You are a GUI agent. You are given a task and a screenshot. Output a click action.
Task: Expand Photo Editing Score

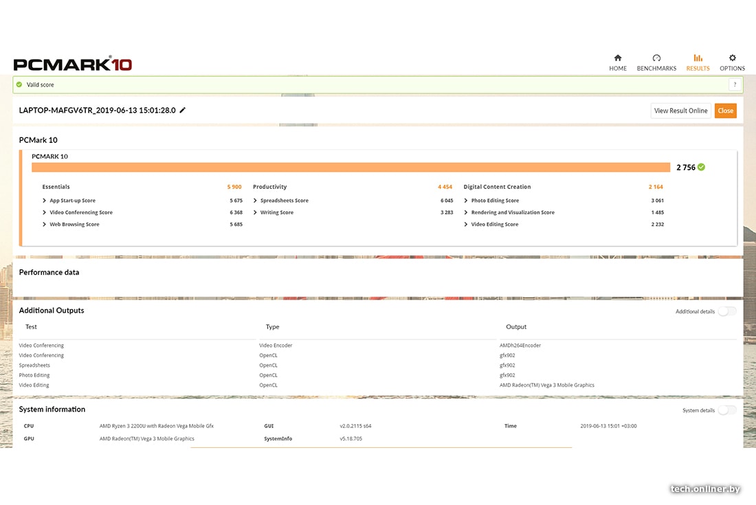point(466,201)
